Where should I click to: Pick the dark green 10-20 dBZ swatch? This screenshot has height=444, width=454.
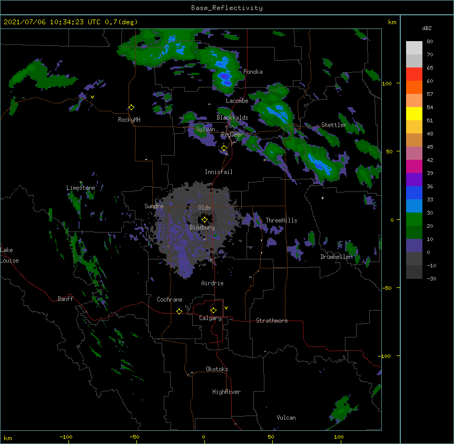414,232
